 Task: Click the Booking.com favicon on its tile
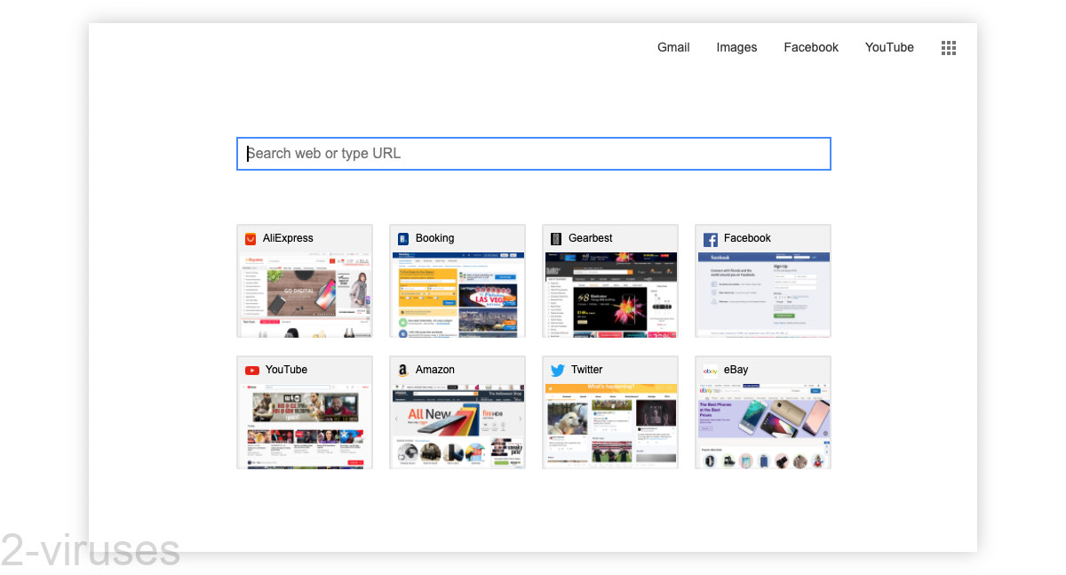click(x=403, y=238)
